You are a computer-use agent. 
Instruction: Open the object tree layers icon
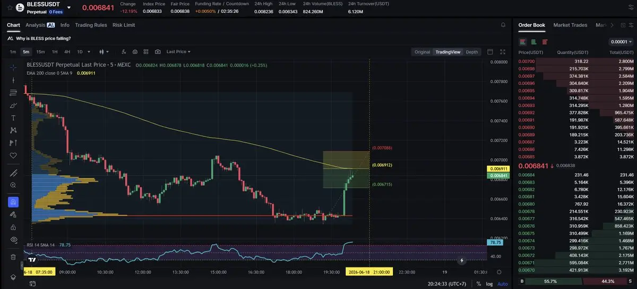[13, 277]
